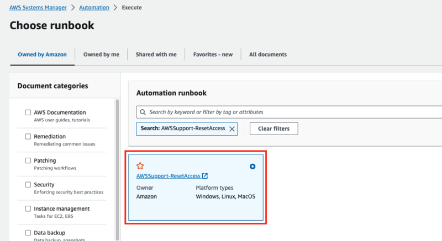Click the 'Owner' label in the runbook card

click(x=145, y=188)
